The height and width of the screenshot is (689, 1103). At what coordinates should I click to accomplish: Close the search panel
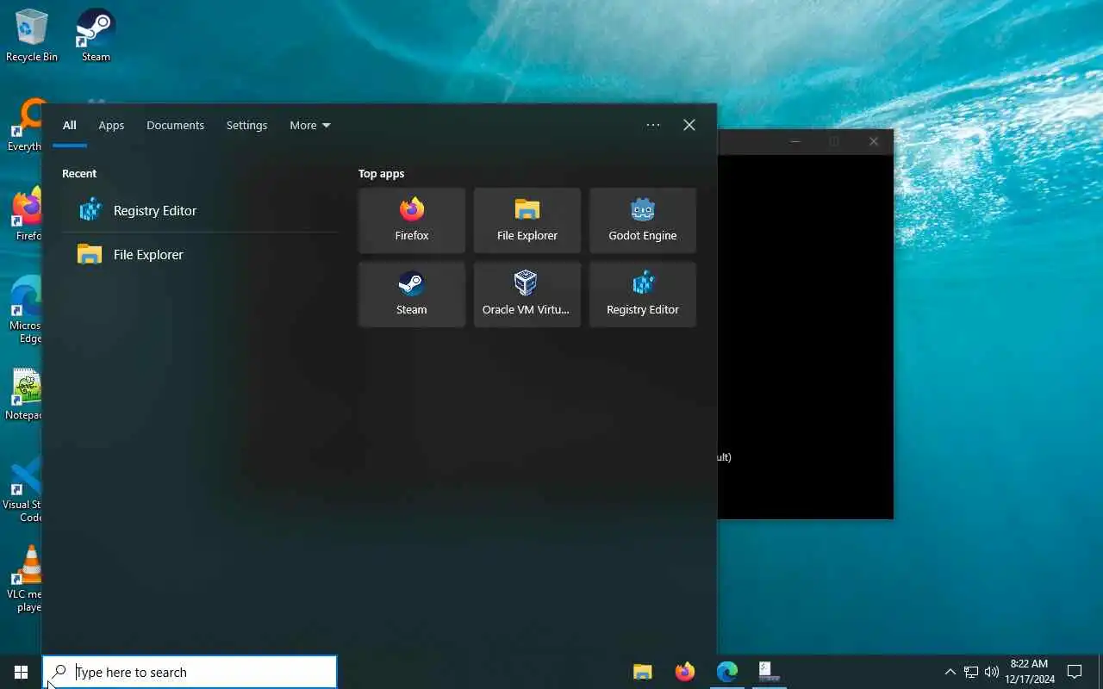689,125
